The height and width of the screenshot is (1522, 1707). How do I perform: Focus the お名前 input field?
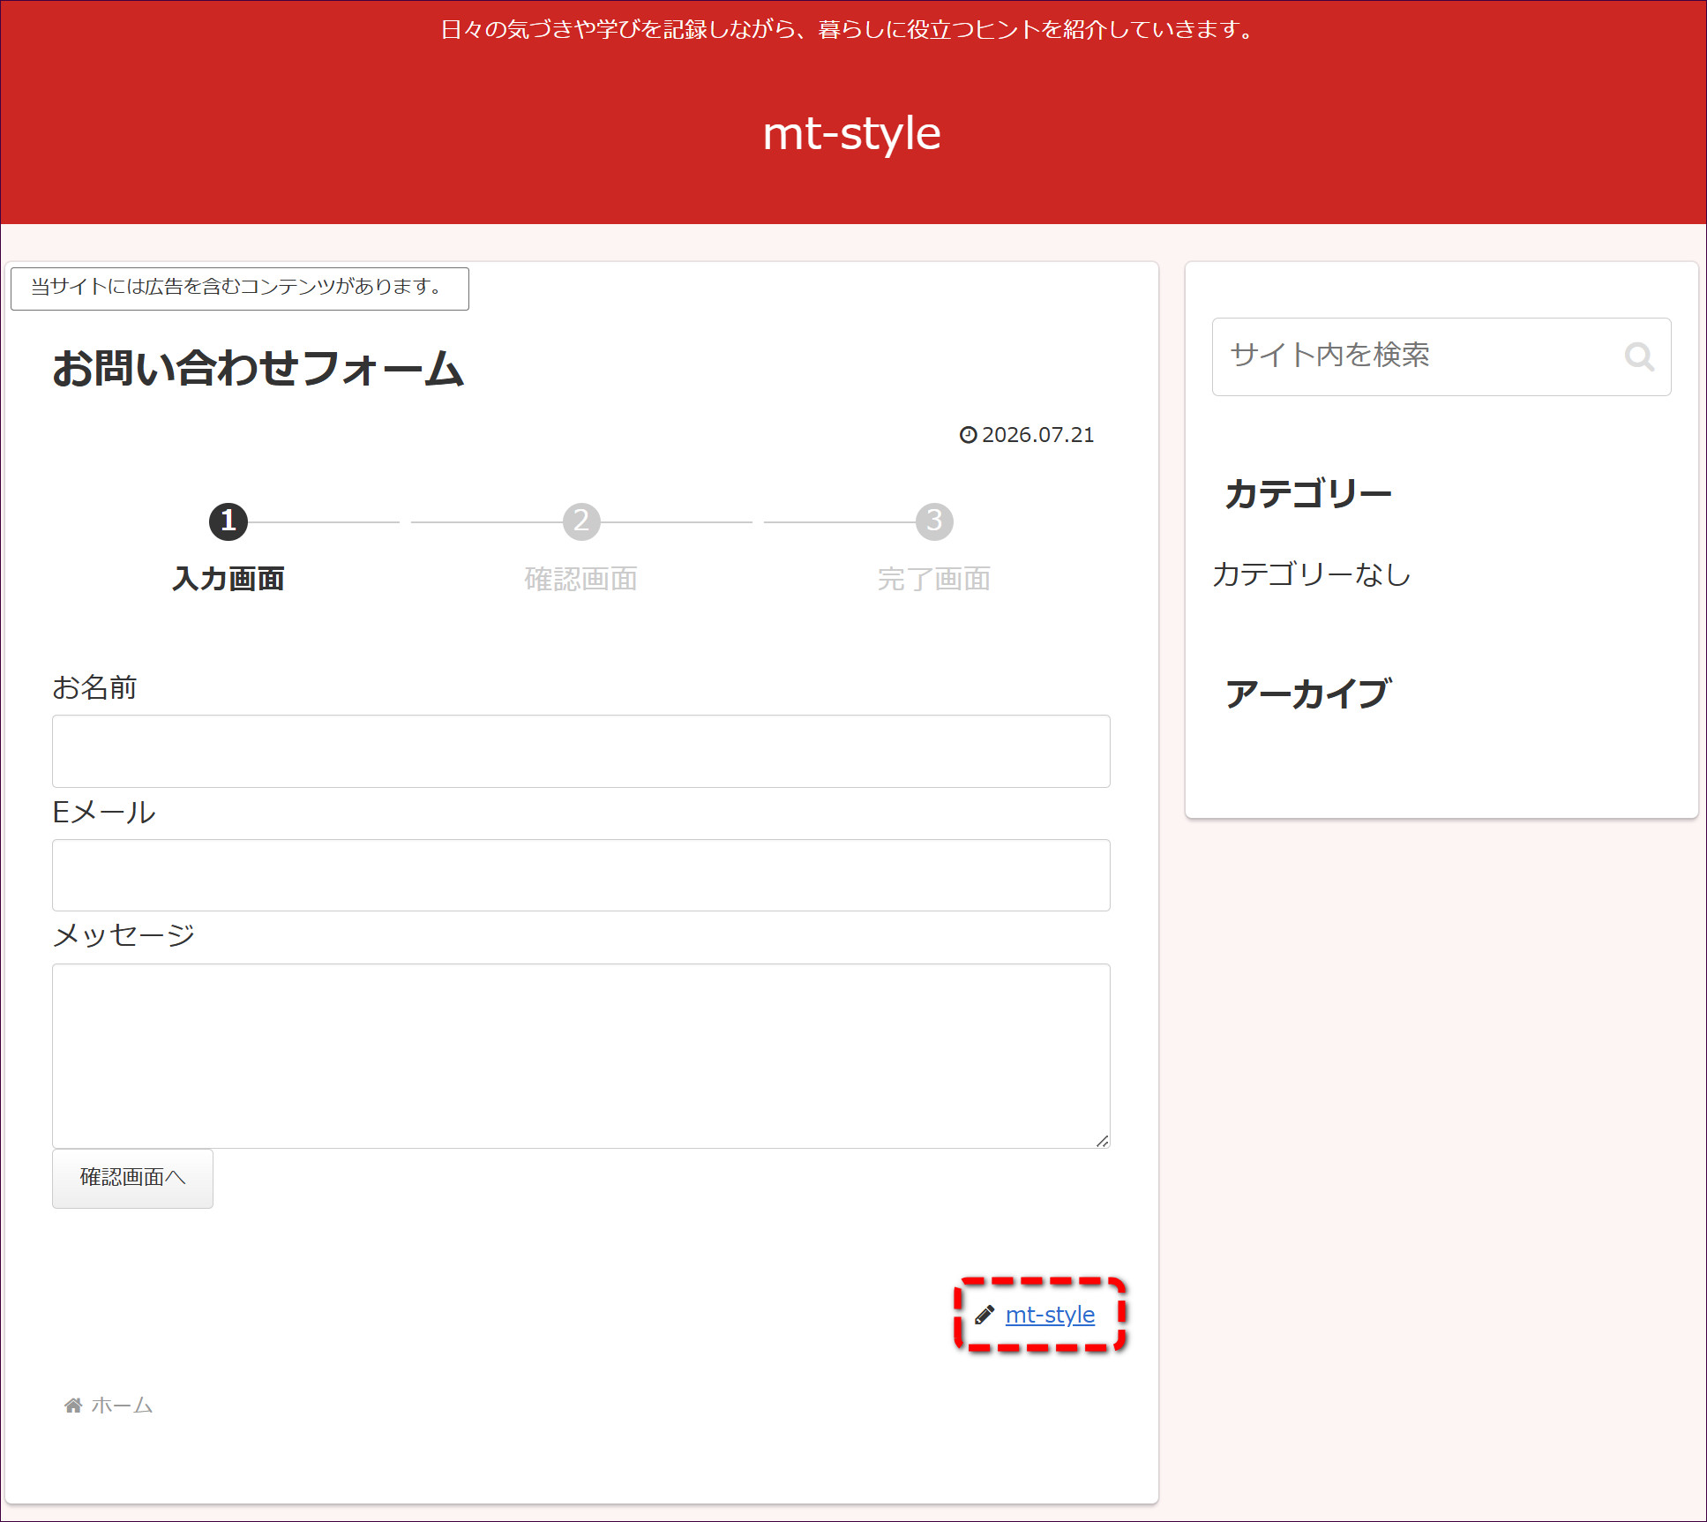(x=580, y=751)
